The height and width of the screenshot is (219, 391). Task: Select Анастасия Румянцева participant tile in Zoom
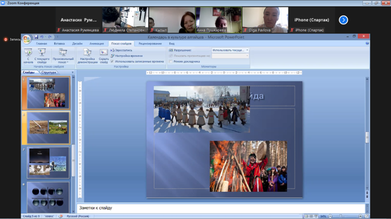79,20
